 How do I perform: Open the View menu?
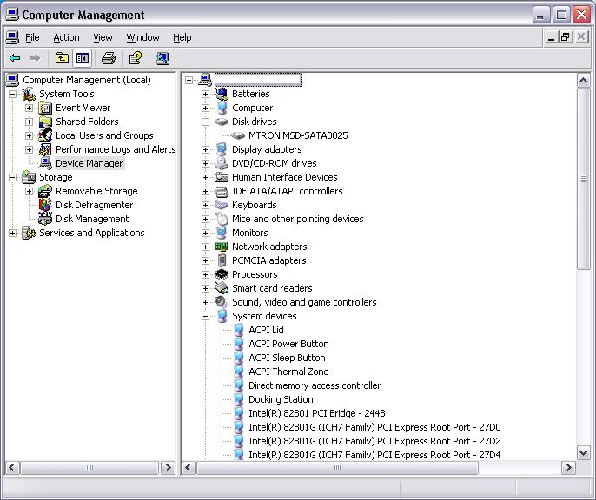click(x=103, y=37)
